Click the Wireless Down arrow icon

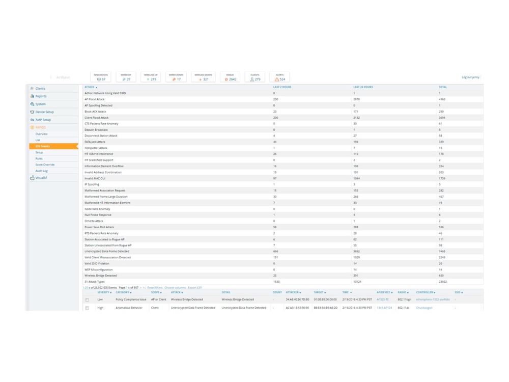[202, 78]
